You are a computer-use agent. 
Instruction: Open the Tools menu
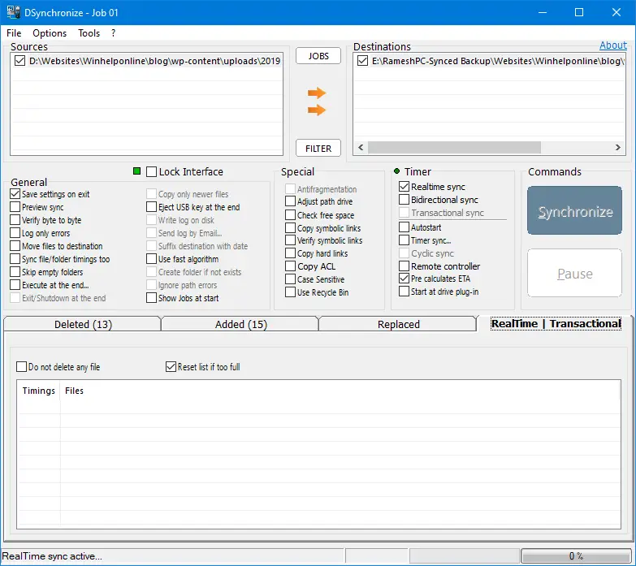click(89, 32)
